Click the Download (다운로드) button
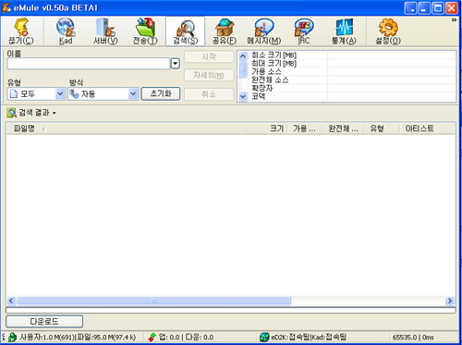 point(44,322)
